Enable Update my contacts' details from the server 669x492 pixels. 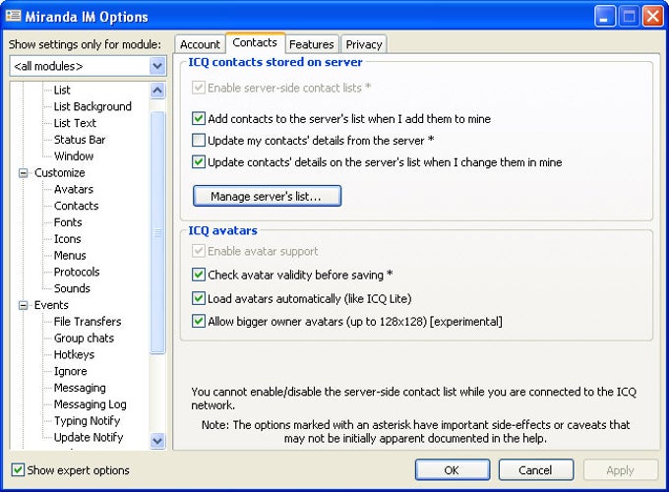(x=199, y=140)
